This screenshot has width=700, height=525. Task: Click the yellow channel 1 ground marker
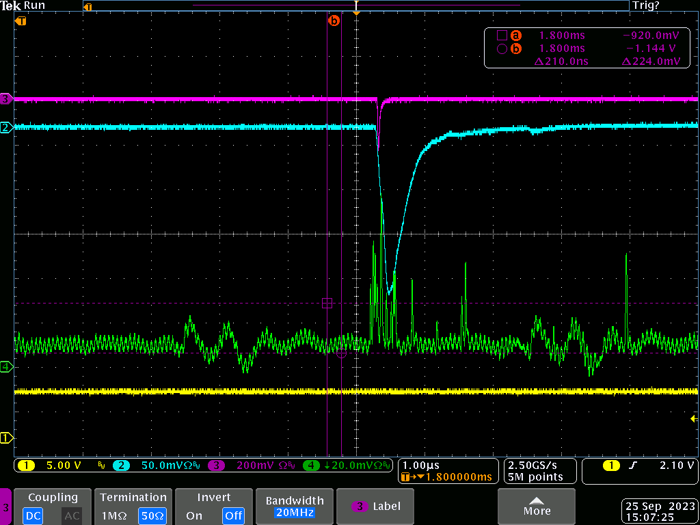point(6,437)
